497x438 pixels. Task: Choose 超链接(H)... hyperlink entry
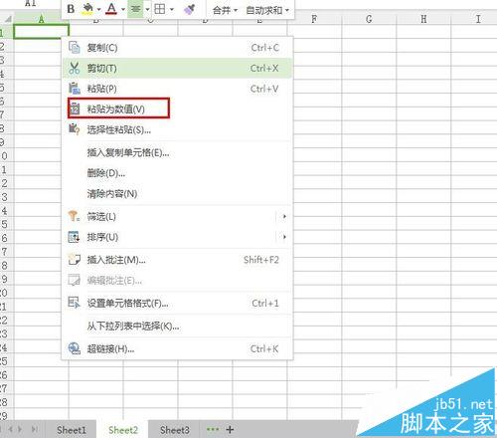177,349
